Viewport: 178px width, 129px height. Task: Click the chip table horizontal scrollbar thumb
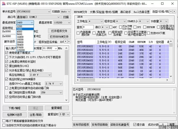pyautogui.click(x=87, y=80)
